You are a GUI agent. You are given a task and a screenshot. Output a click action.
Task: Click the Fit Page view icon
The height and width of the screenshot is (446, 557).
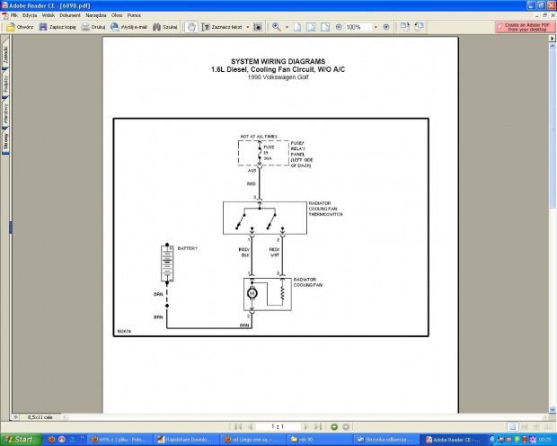click(311, 27)
